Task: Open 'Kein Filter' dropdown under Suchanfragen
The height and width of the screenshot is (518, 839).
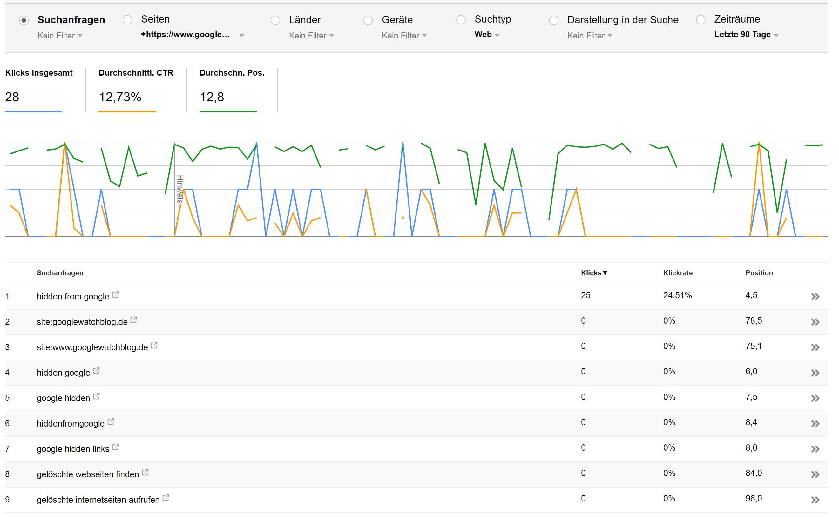Action: click(x=60, y=36)
